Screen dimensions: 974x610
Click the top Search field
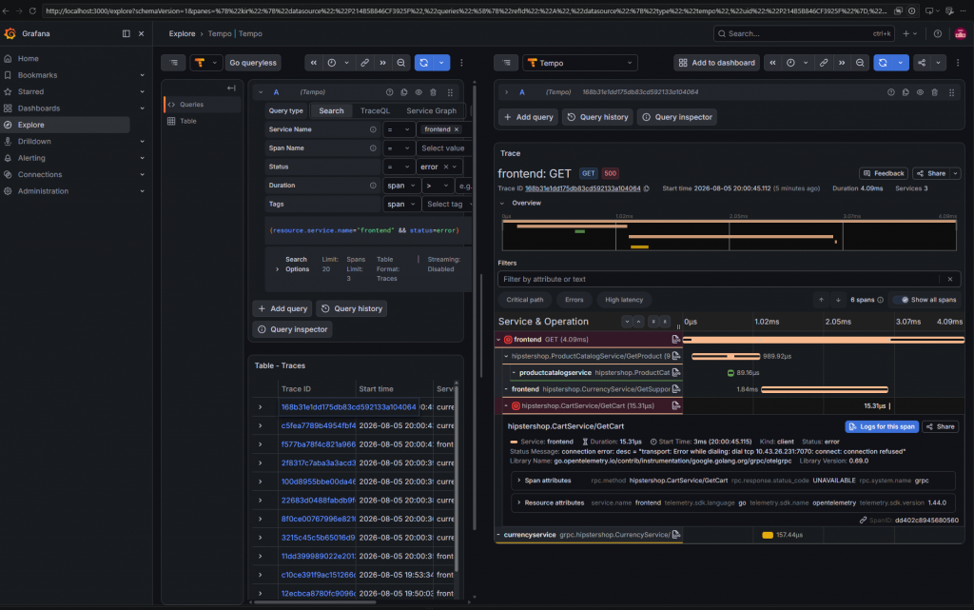(x=804, y=33)
